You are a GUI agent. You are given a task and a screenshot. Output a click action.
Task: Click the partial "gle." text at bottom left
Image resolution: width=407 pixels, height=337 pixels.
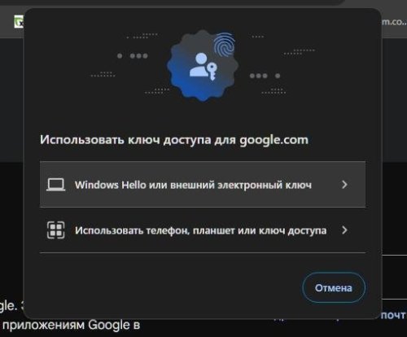coord(9,306)
